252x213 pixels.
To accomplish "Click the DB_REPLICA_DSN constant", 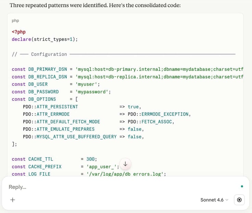I will point(48,77).
